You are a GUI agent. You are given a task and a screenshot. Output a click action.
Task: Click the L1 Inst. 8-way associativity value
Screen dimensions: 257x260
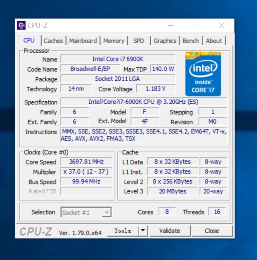(213, 172)
